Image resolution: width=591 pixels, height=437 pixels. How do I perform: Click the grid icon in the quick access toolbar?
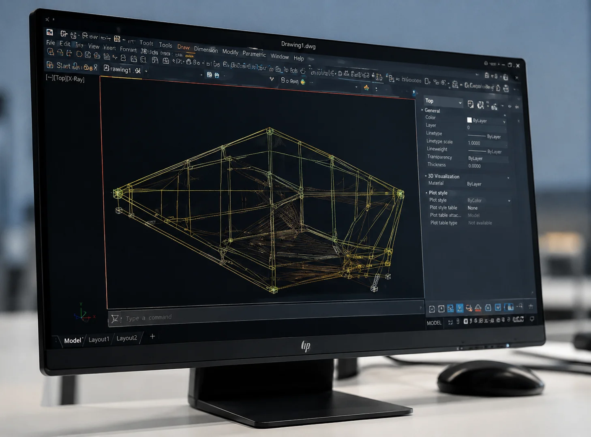[x=117, y=39]
